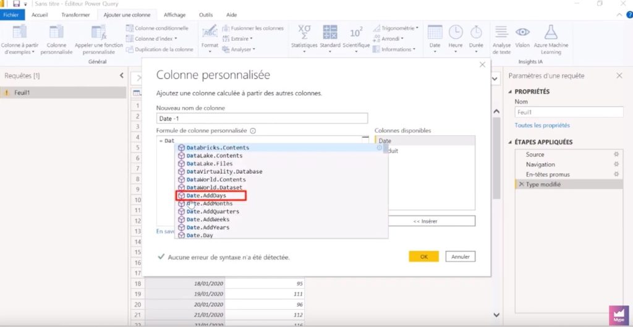
Task: Open Extraire dropdown in ribbon
Action: [x=237, y=39]
